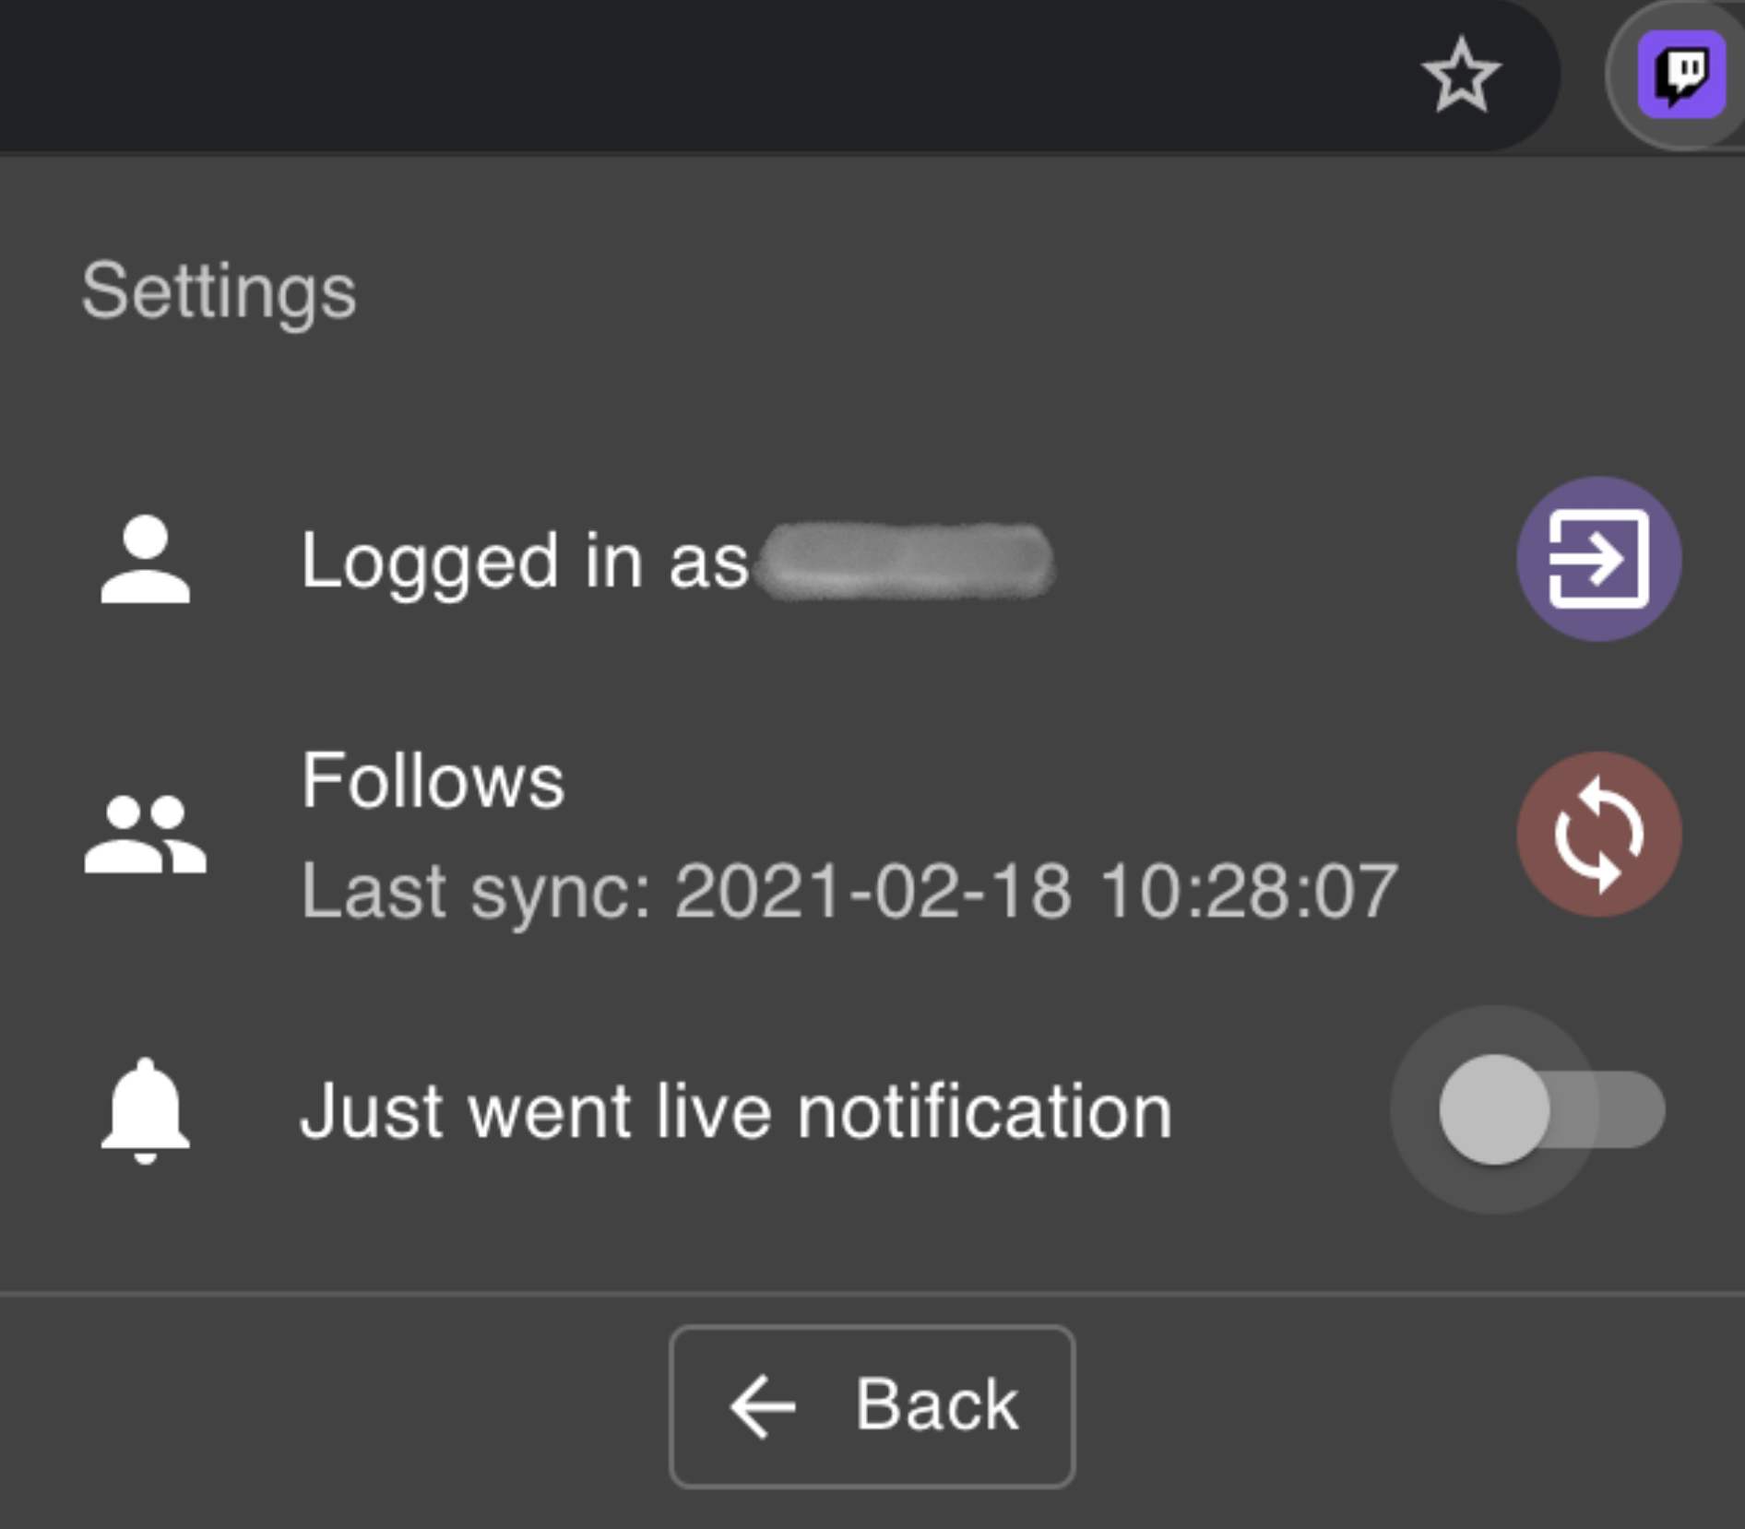Viewport: 1745px width, 1529px height.
Task: Click the two-people Follows icon
Action: 146,833
